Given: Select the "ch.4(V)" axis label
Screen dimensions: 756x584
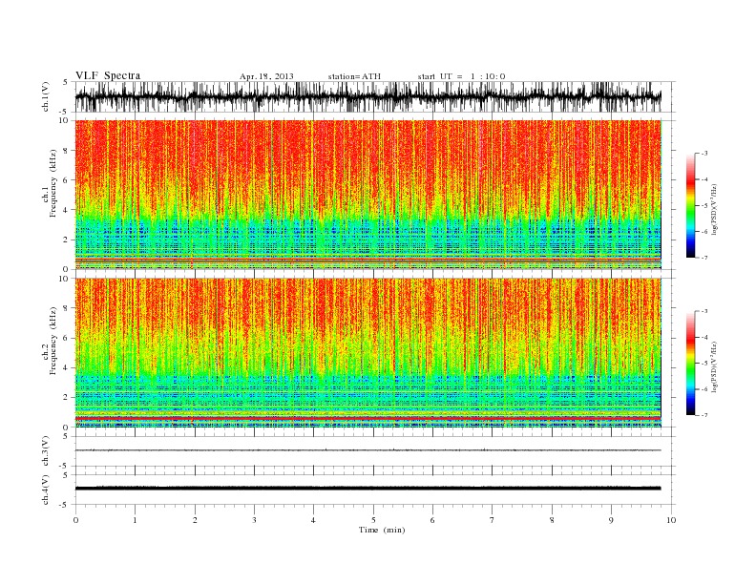Looking at the screenshot, I should pos(46,490).
